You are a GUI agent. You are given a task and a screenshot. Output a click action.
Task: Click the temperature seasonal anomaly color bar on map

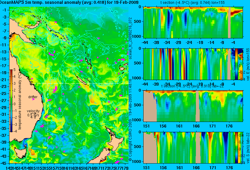(x=11, y=101)
